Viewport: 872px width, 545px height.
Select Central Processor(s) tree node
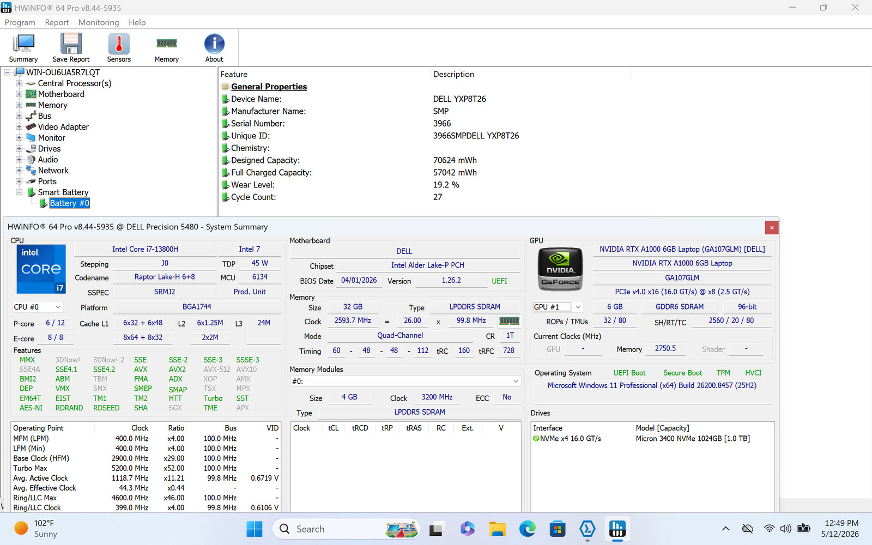point(75,83)
